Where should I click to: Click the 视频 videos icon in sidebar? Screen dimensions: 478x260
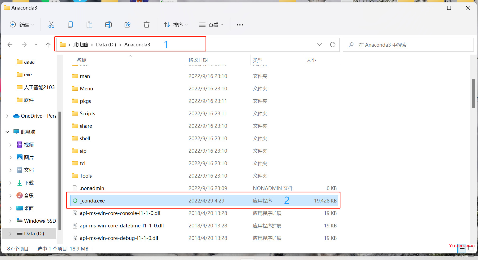coord(20,144)
